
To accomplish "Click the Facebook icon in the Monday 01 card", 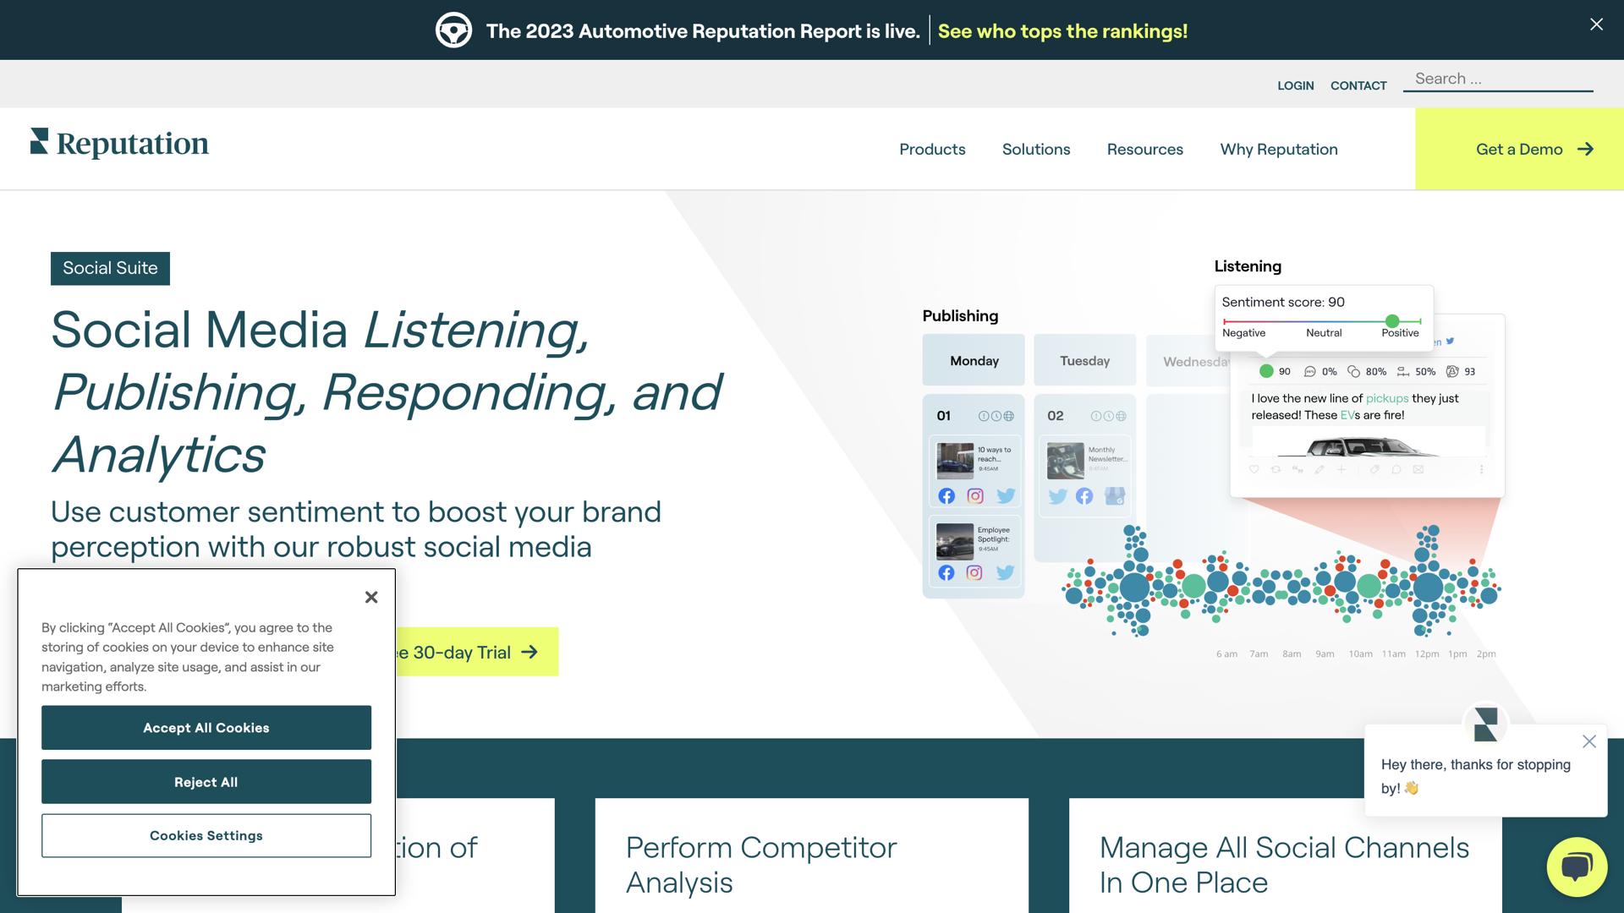I will tap(946, 496).
